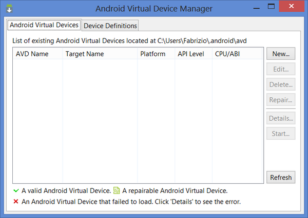Select the Android Virtual Devices tab
This screenshot has height=218, width=308.
pos(44,25)
